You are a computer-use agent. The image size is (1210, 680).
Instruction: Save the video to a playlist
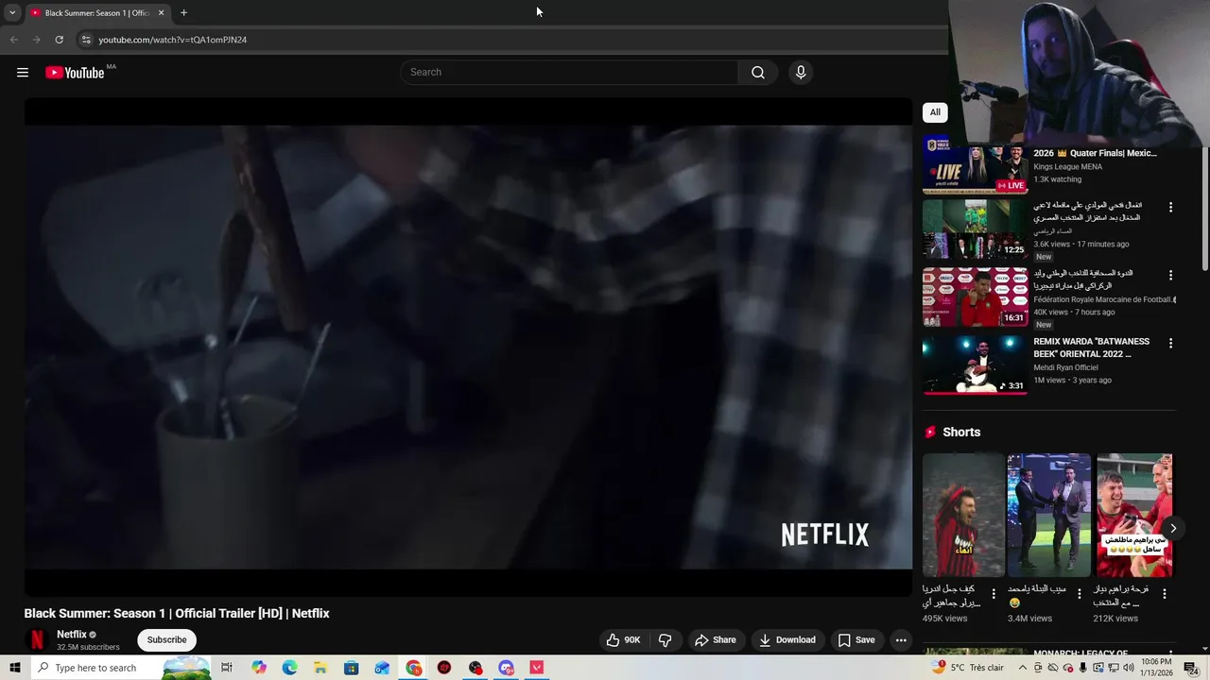point(856,640)
